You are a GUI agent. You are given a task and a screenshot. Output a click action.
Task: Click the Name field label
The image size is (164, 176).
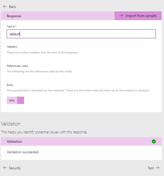pyautogui.click(x=10, y=27)
